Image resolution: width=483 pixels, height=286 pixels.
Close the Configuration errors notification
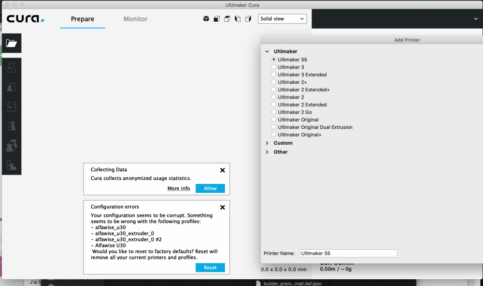pyautogui.click(x=222, y=207)
